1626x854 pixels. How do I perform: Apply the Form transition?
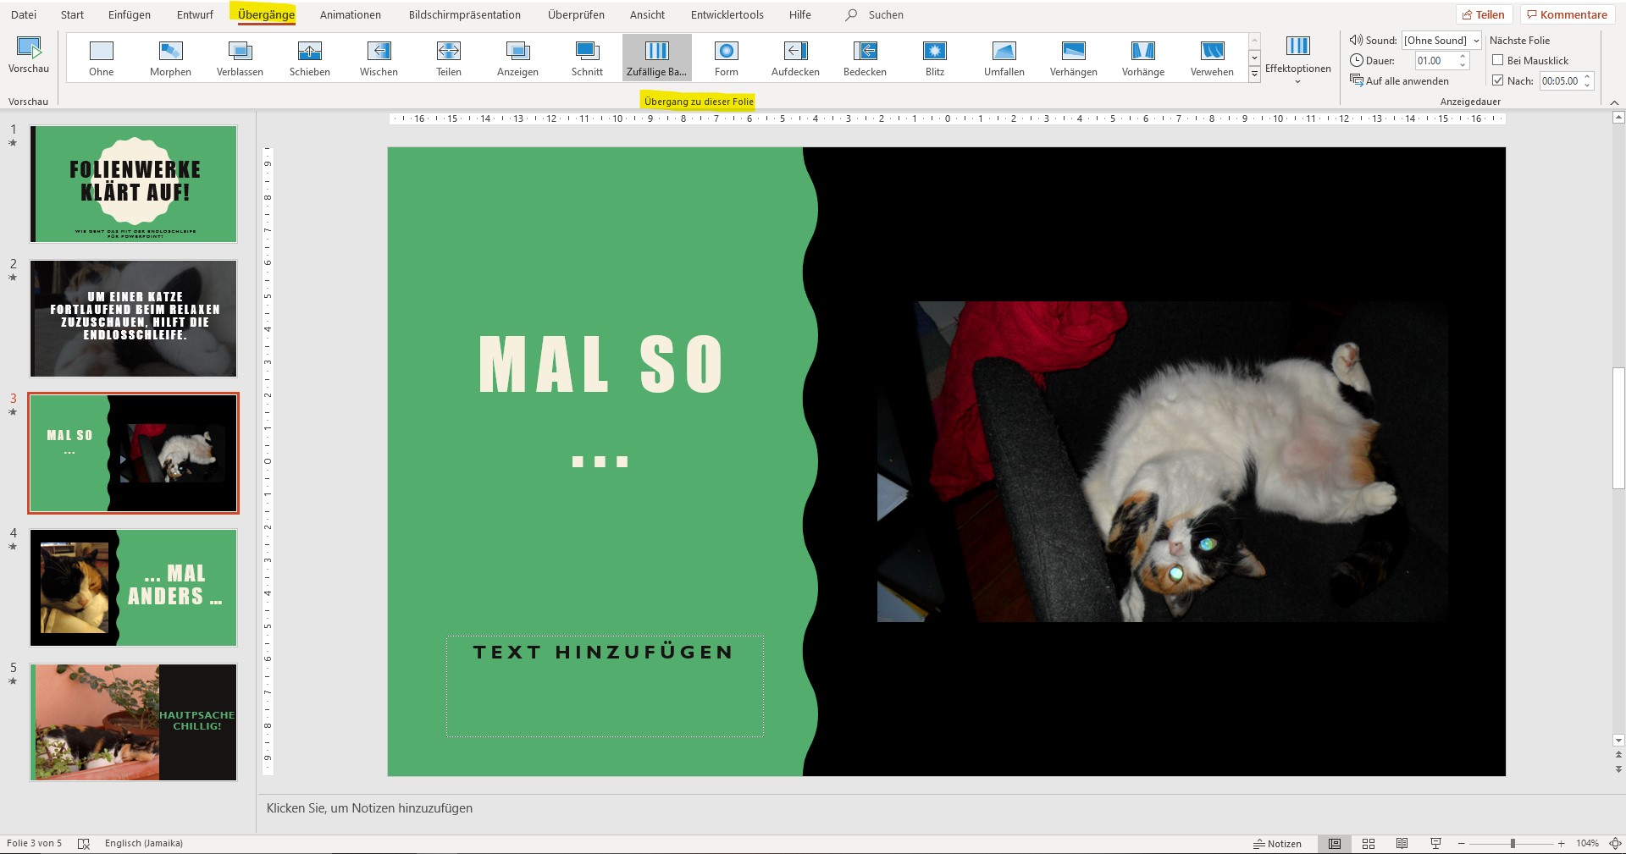click(727, 58)
